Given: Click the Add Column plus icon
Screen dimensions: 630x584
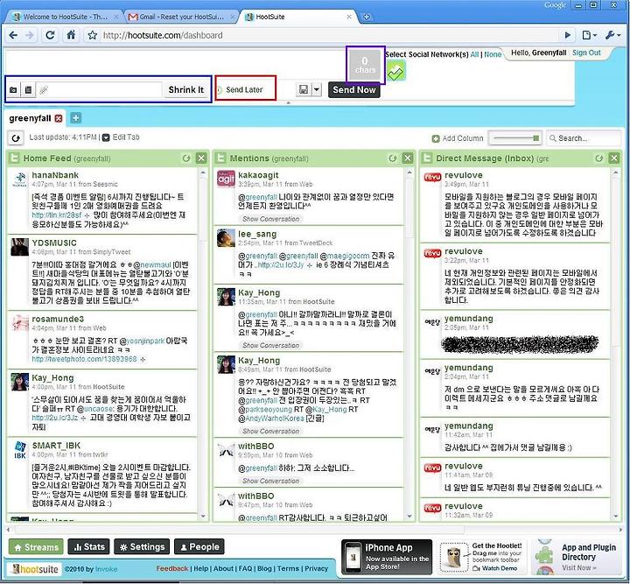Looking at the screenshot, I should [x=436, y=138].
